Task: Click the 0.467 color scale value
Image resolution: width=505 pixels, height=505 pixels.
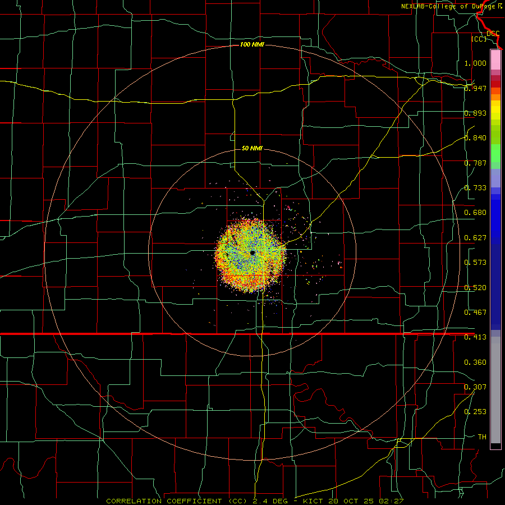Action: (x=475, y=313)
